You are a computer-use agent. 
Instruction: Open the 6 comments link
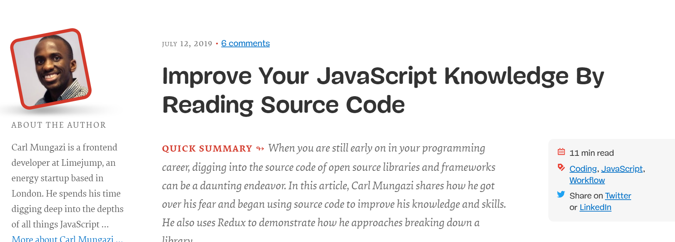point(245,43)
